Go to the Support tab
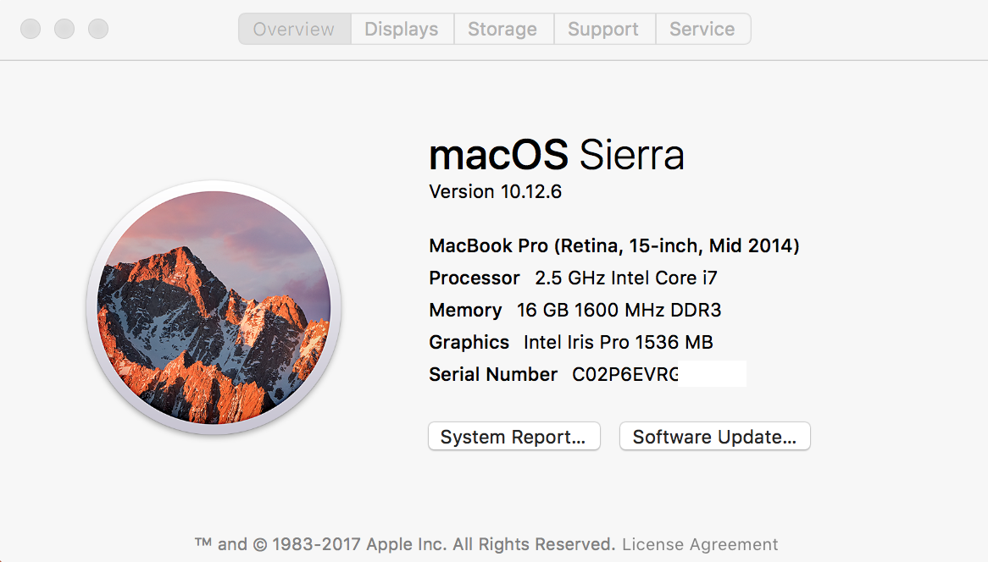The height and width of the screenshot is (562, 988). pyautogui.click(x=603, y=29)
